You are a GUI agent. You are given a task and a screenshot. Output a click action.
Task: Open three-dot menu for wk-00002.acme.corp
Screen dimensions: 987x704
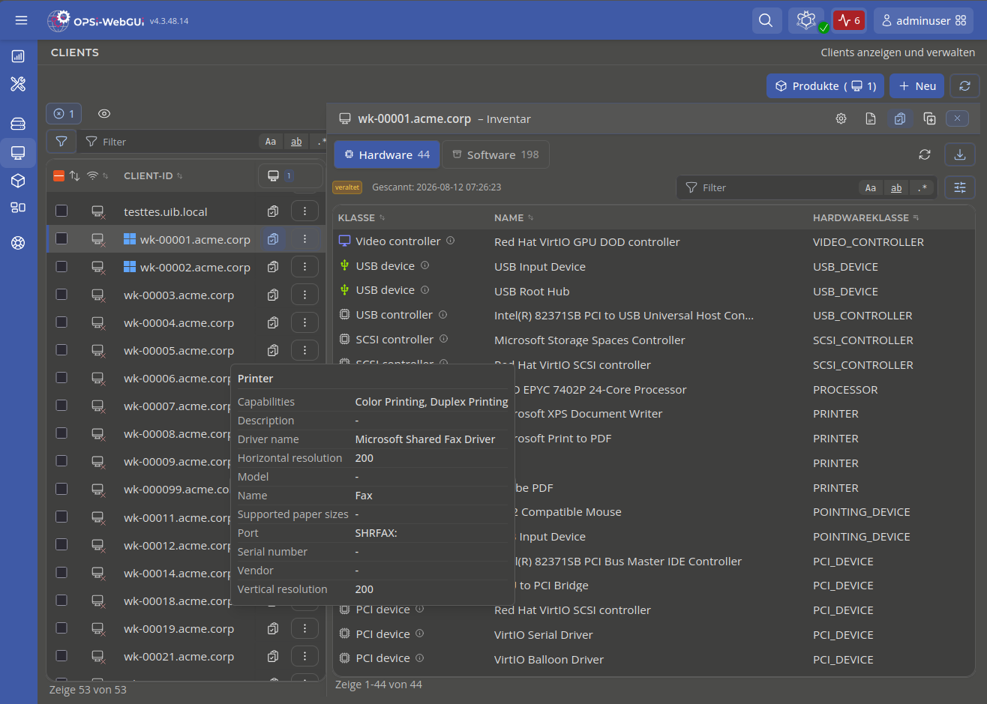(304, 267)
